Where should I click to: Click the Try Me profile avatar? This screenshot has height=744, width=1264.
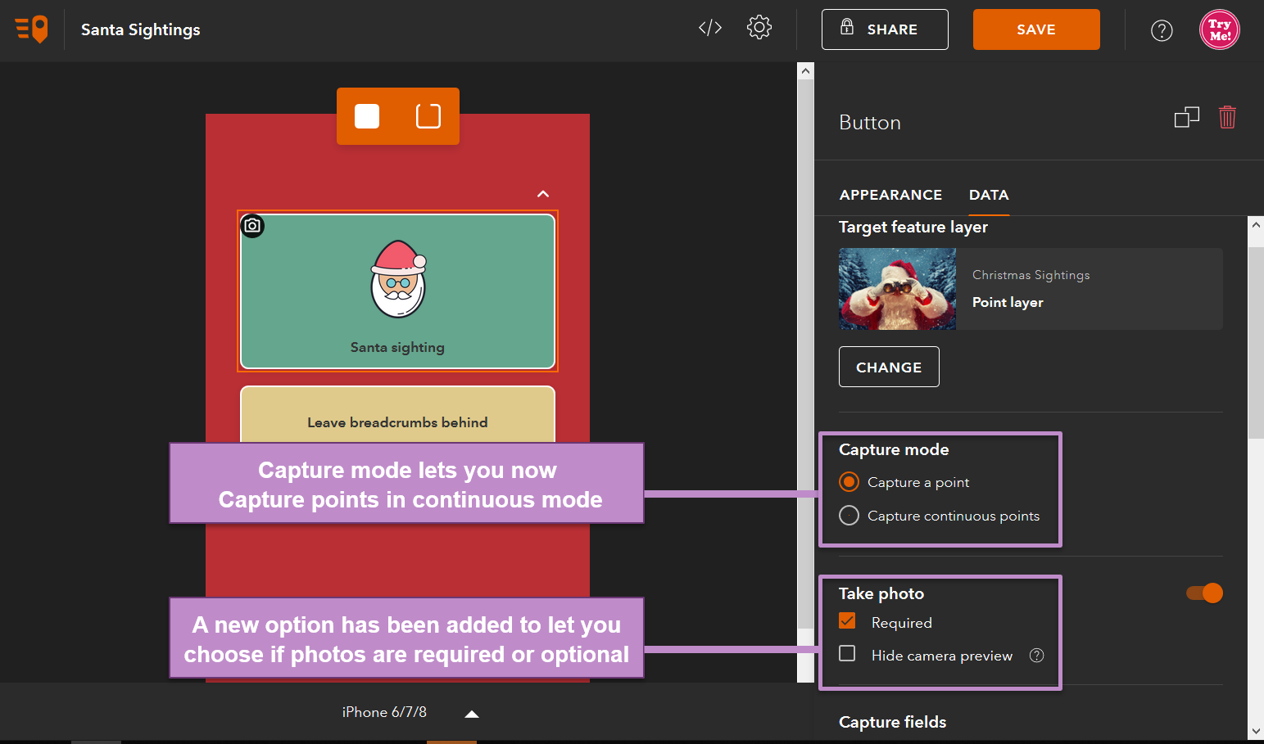point(1220,29)
